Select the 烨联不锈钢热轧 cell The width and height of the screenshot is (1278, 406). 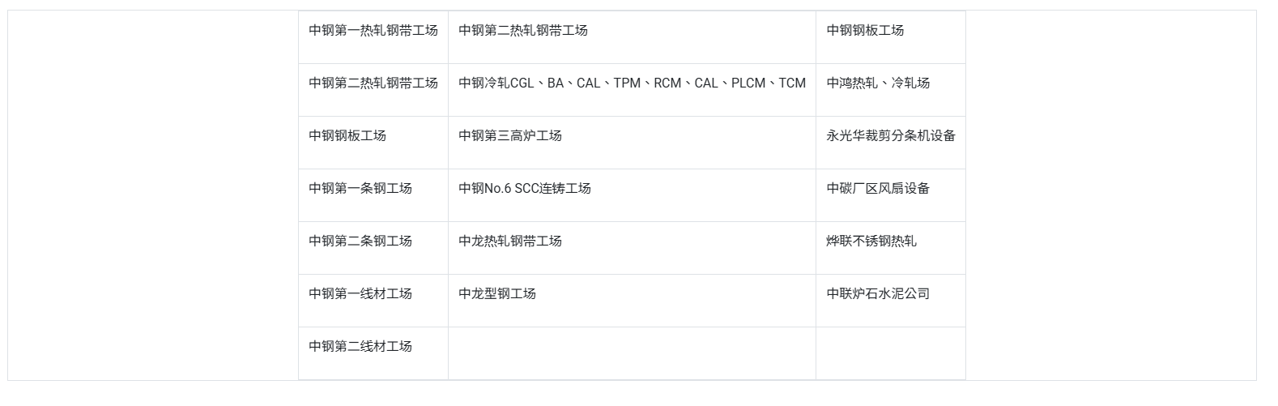(891, 248)
